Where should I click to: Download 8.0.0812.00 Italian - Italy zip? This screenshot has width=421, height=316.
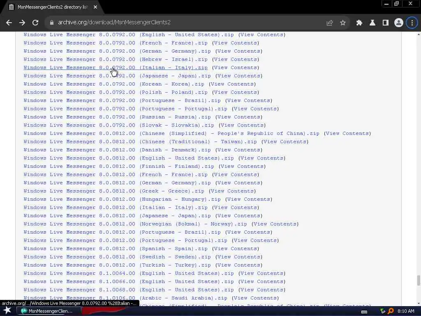pos(116,207)
